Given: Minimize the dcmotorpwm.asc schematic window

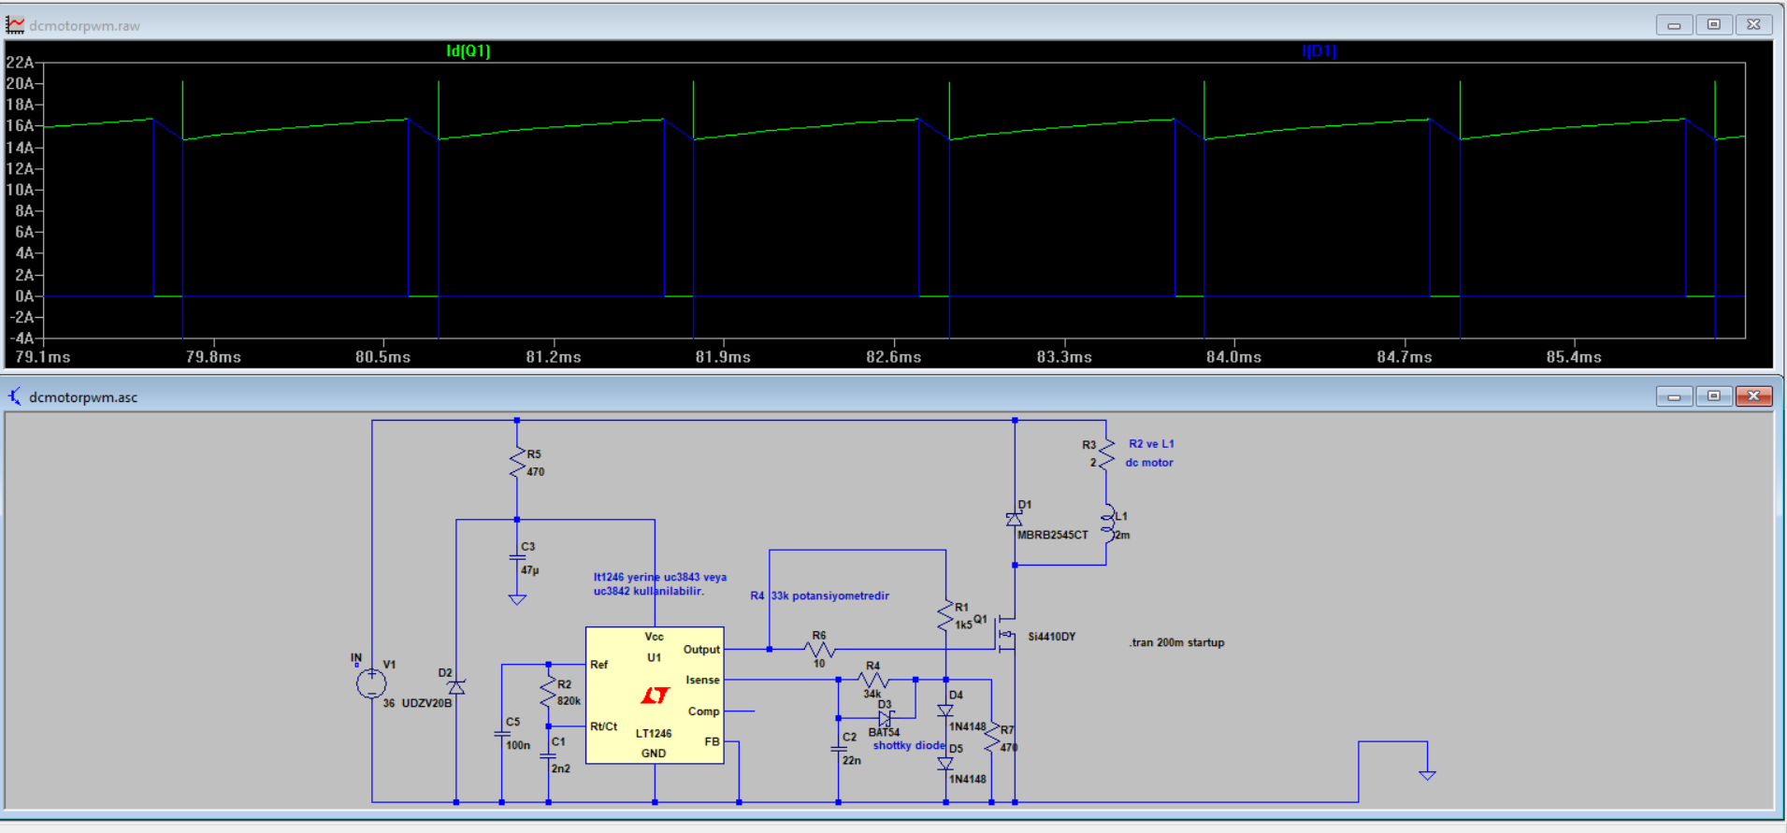Looking at the screenshot, I should click(1674, 396).
